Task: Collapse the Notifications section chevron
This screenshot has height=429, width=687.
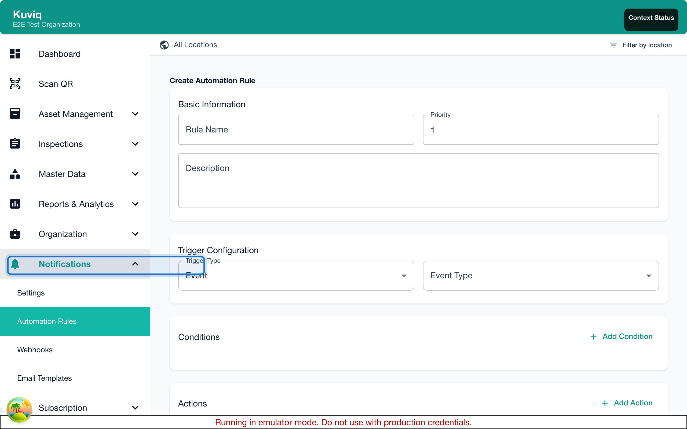Action: (x=136, y=264)
